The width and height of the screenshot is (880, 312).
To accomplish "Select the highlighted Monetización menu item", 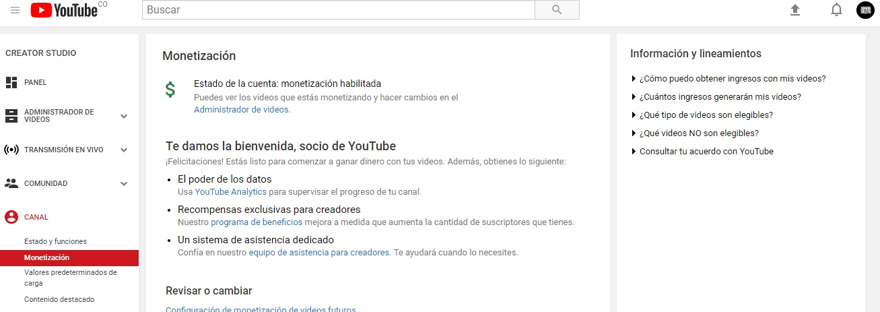I will pyautogui.click(x=69, y=257).
